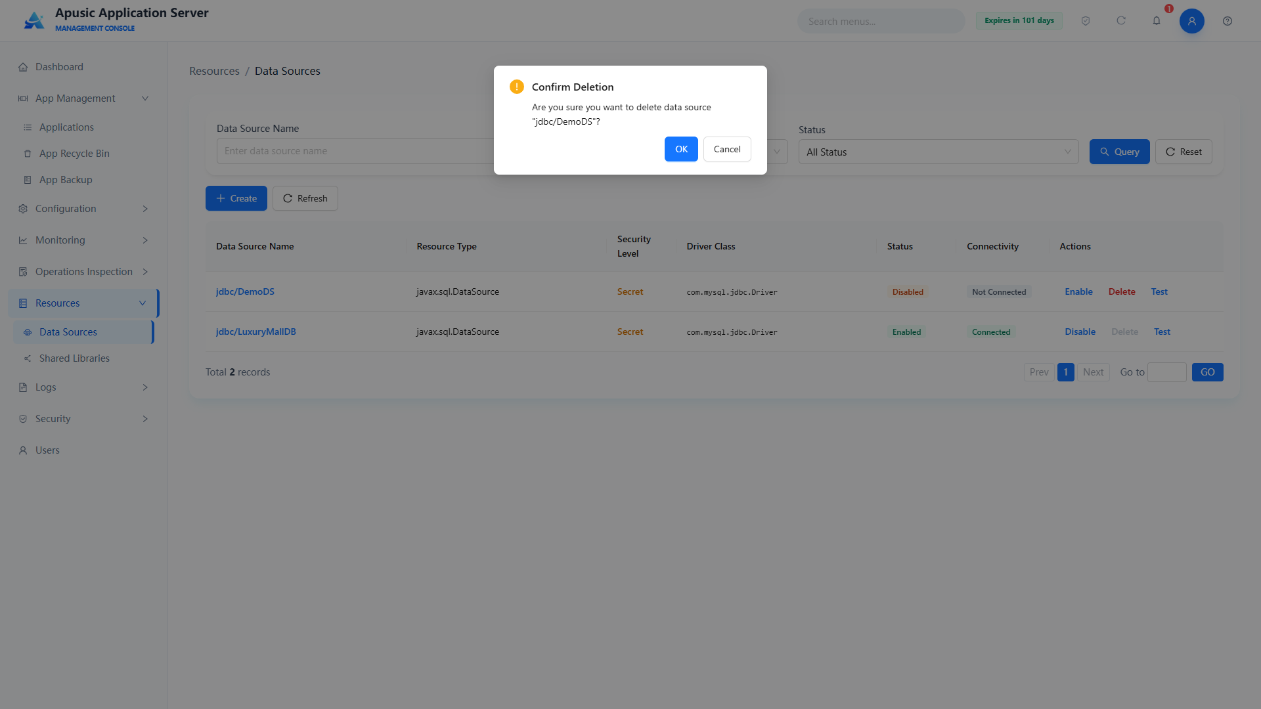Screen dimensions: 1261x709
Task: Click the Create data source button
Action: coord(236,198)
